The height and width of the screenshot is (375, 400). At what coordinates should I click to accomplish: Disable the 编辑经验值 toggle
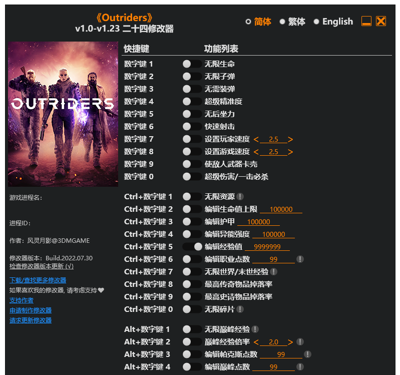click(192, 247)
